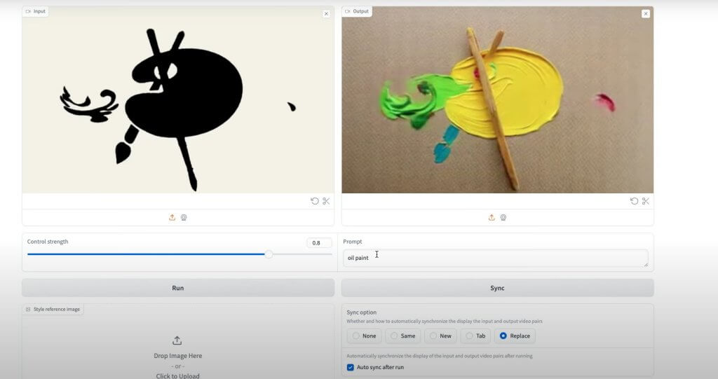Viewport: 718px width, 379px height.
Task: Disable Auto sync after run checkbox
Action: click(351, 367)
